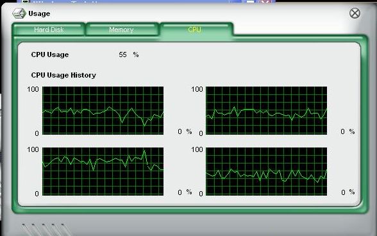Switch to the Hard Disk tab
This screenshot has width=377, height=236.
(49, 29)
